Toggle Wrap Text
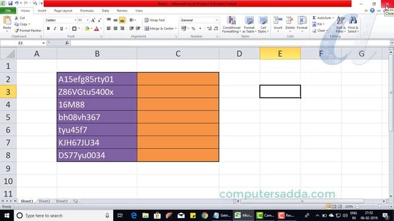This screenshot has height=221, width=394. point(155,20)
